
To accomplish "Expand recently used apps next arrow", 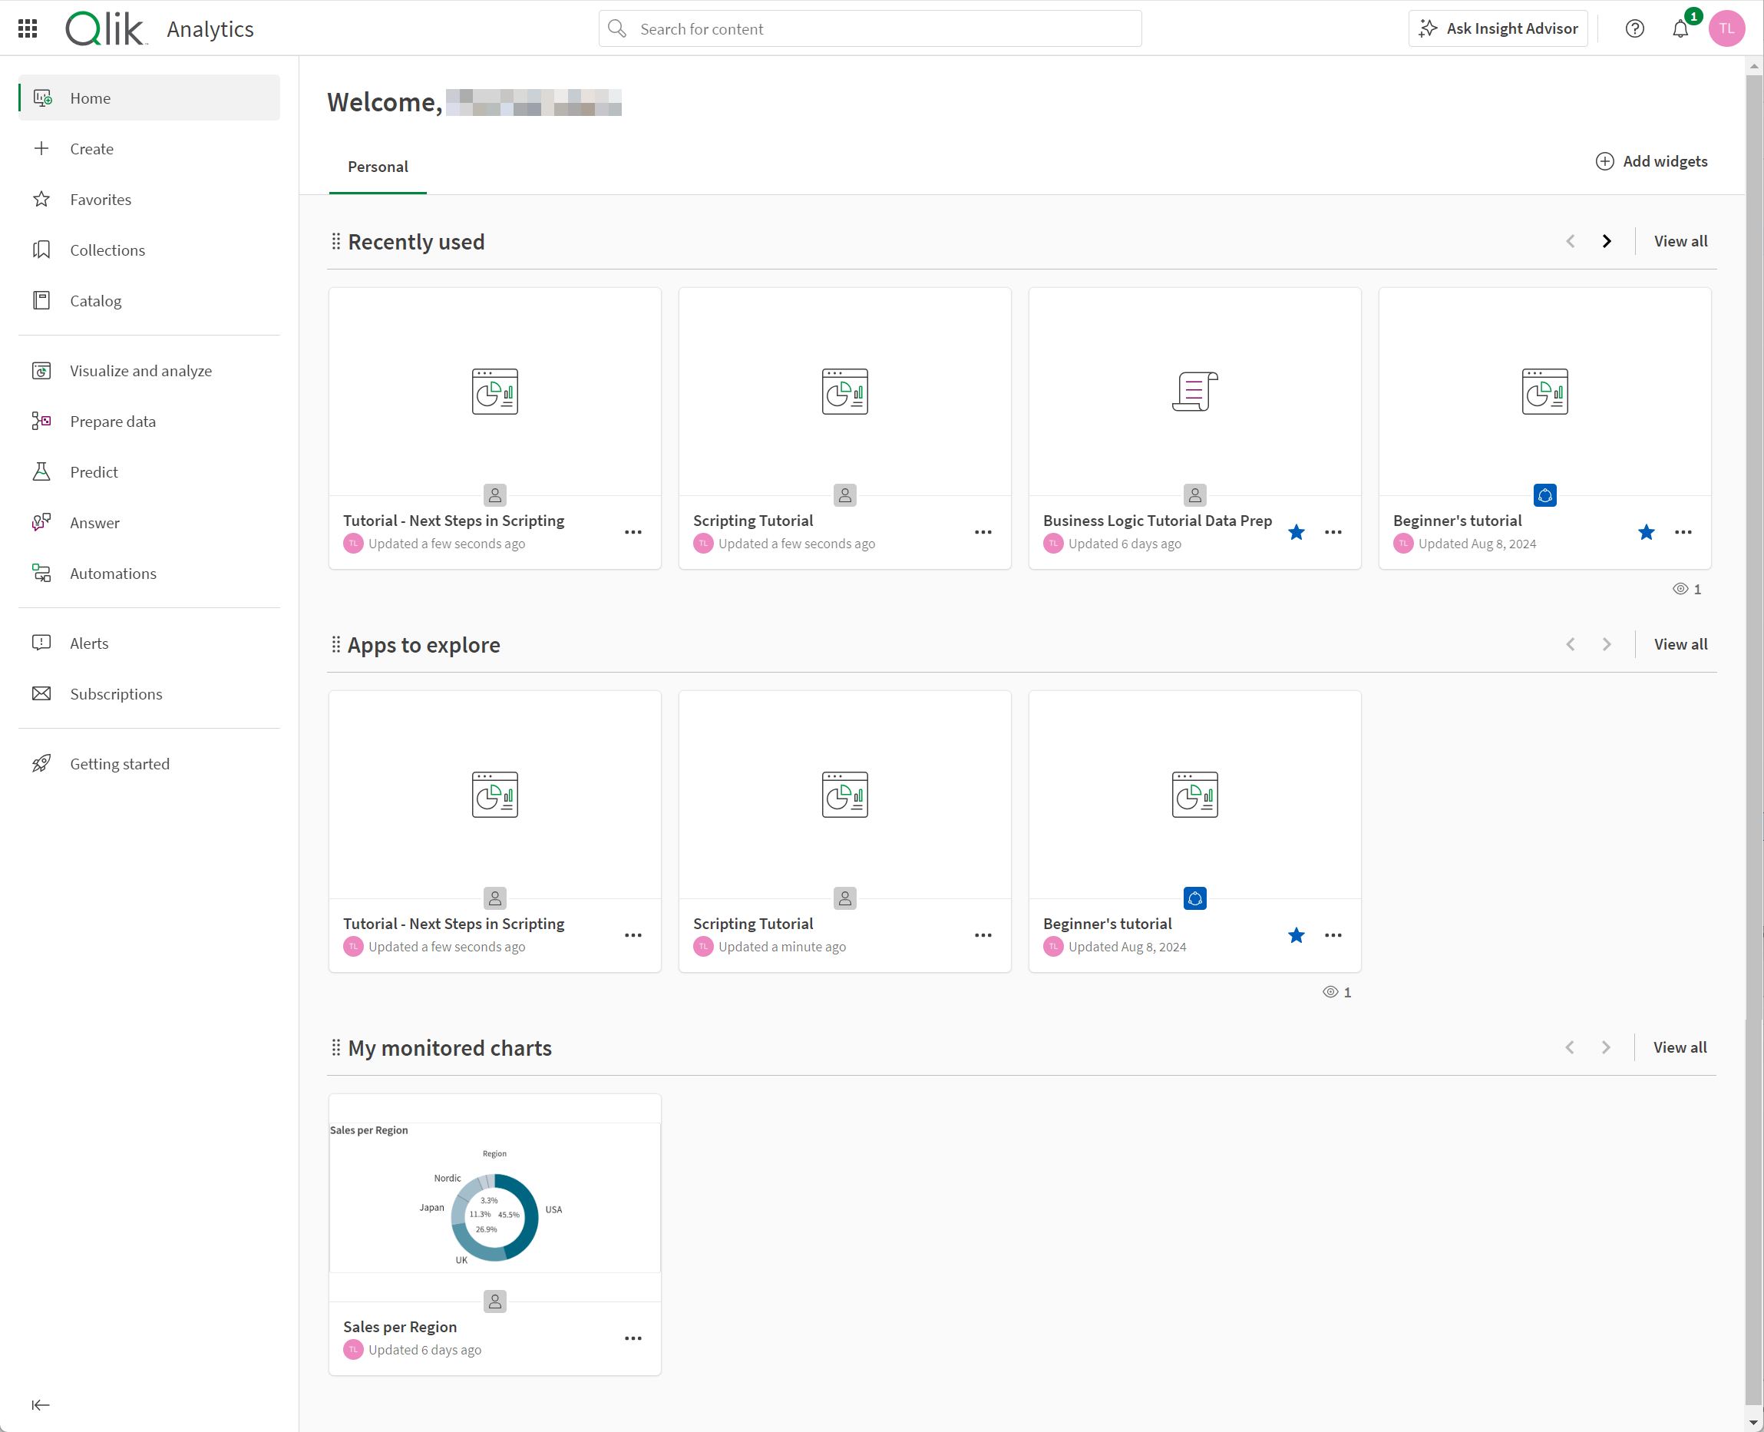I will pos(1607,241).
